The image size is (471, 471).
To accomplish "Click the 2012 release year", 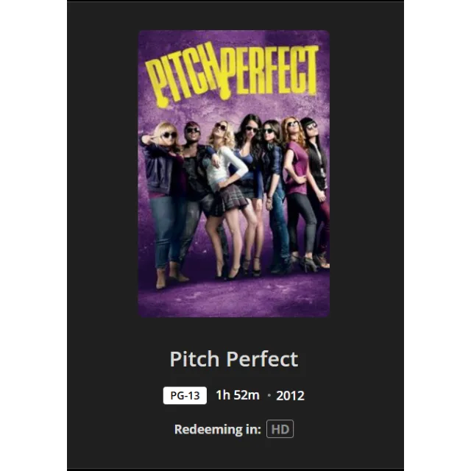I will coord(290,396).
